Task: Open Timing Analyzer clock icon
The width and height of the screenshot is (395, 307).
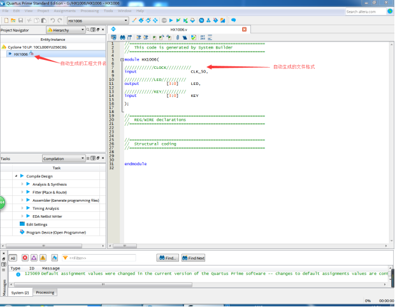Action: click(x=201, y=20)
